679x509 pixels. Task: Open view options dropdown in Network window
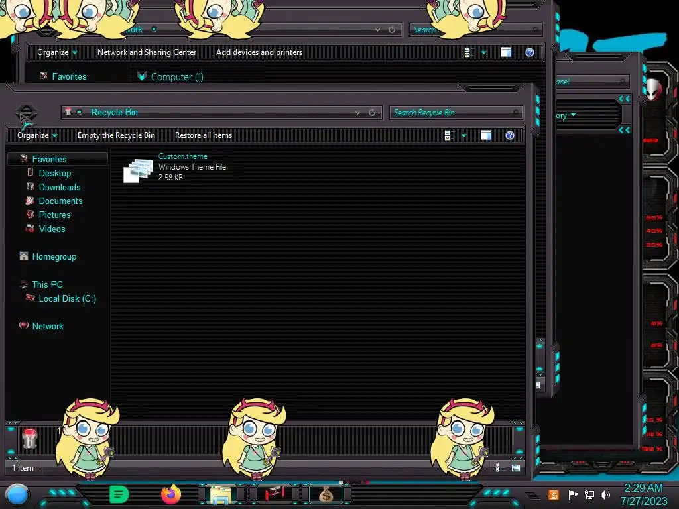click(483, 53)
